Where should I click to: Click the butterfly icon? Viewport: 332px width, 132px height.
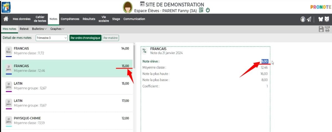[x=320, y=19]
